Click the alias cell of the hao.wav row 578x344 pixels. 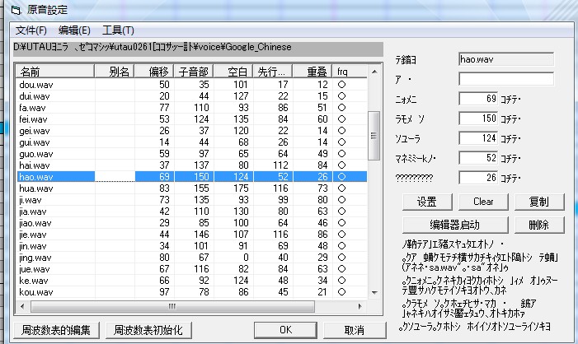pos(115,177)
